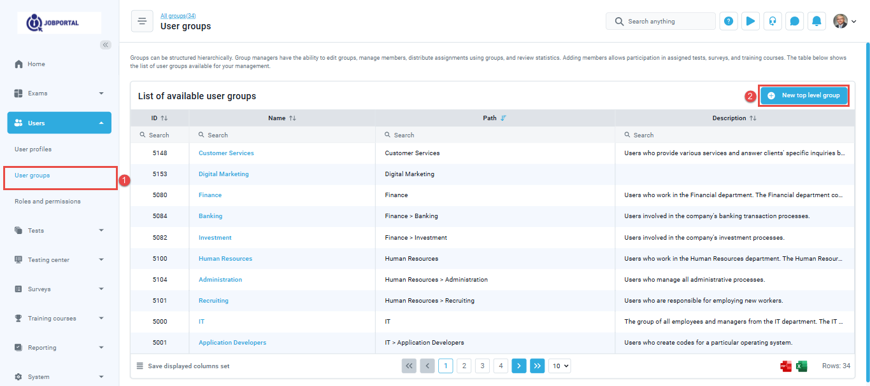Open the rows per page dropdown
Viewport: 870px width, 386px height.
(559, 366)
